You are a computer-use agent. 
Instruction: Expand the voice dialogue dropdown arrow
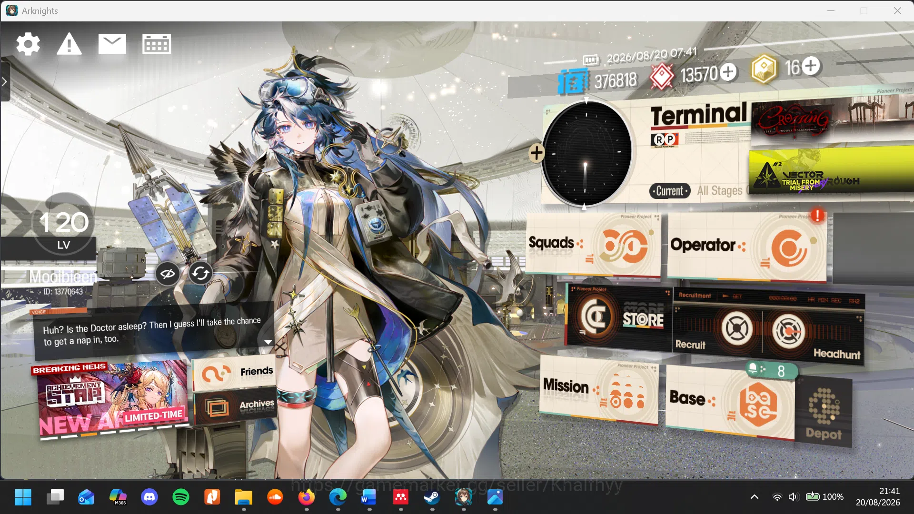click(268, 342)
